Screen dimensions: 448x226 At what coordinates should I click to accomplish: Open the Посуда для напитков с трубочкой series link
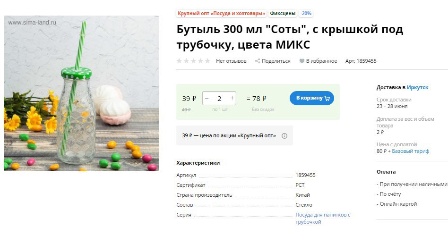323,218
